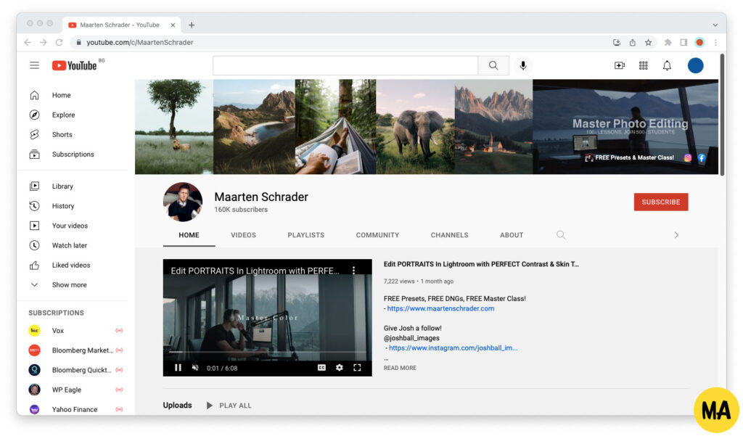Click the page vertical scrollbar
Screen dimensions: 743x436
point(722,115)
